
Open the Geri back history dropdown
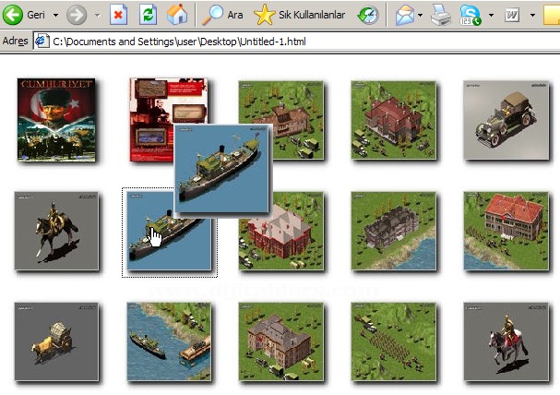55,16
